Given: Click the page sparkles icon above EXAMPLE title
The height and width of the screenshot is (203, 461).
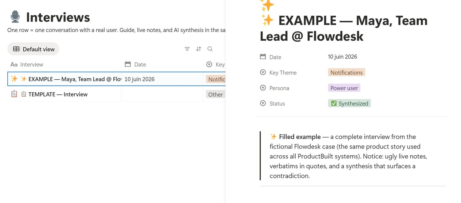Looking at the screenshot, I should pos(267,5).
